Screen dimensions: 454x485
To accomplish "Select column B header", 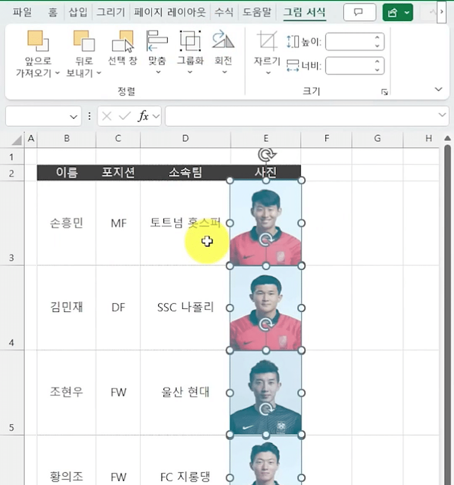I will pyautogui.click(x=66, y=139).
